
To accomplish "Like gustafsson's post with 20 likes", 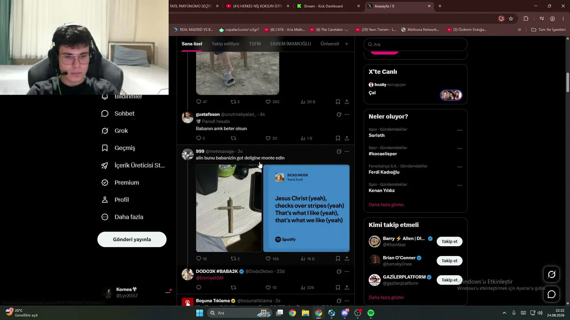I will [x=268, y=138].
